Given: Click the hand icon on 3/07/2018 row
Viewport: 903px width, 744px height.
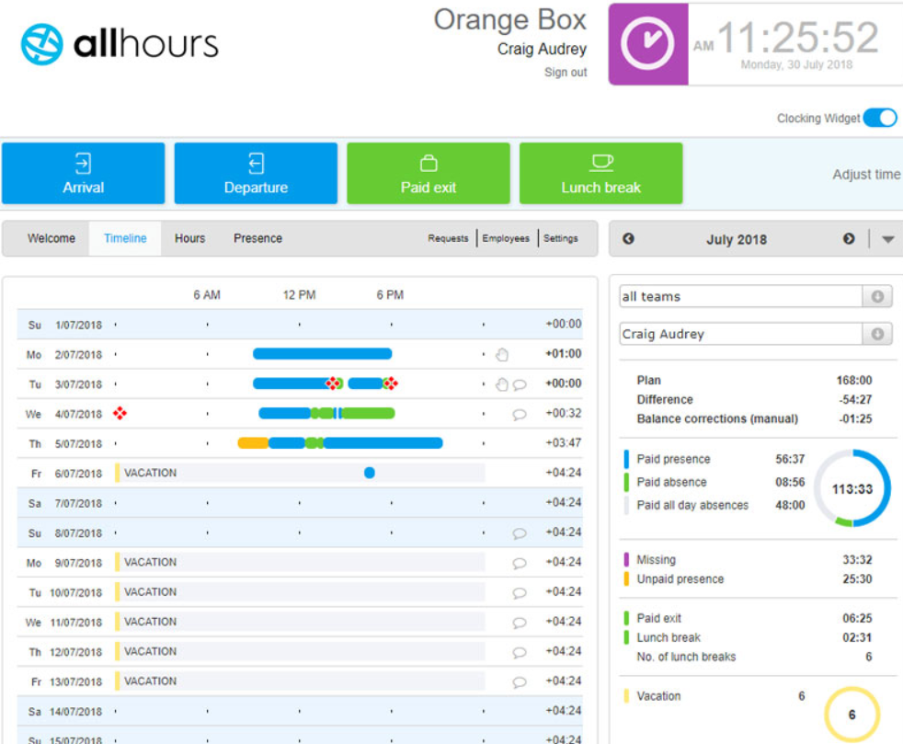Looking at the screenshot, I should click(x=502, y=384).
